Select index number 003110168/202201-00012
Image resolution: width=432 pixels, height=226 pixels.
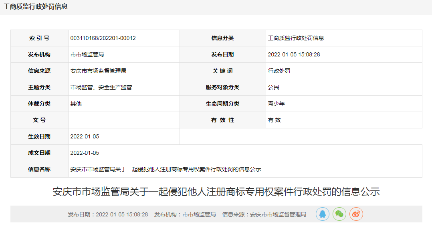coord(103,38)
